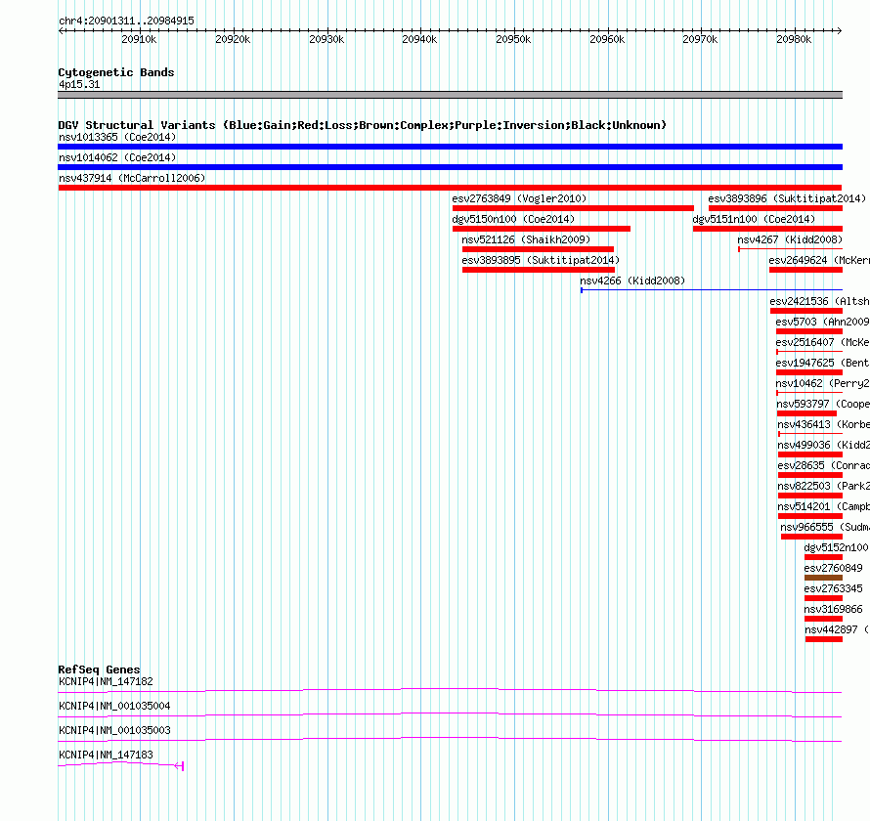Screen dimensions: 870x821
Task: Click the red bar under esv2763849
Action: point(573,208)
